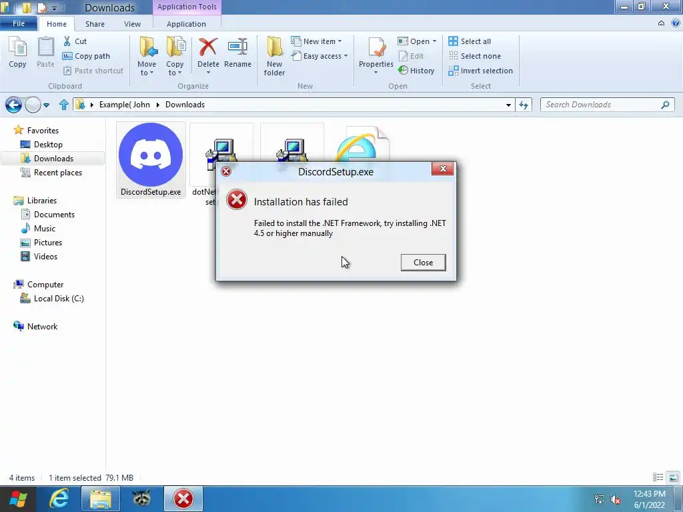Select Desktop in the navigation pane
Screen dimensions: 683x512
pyautogui.click(x=42, y=145)
